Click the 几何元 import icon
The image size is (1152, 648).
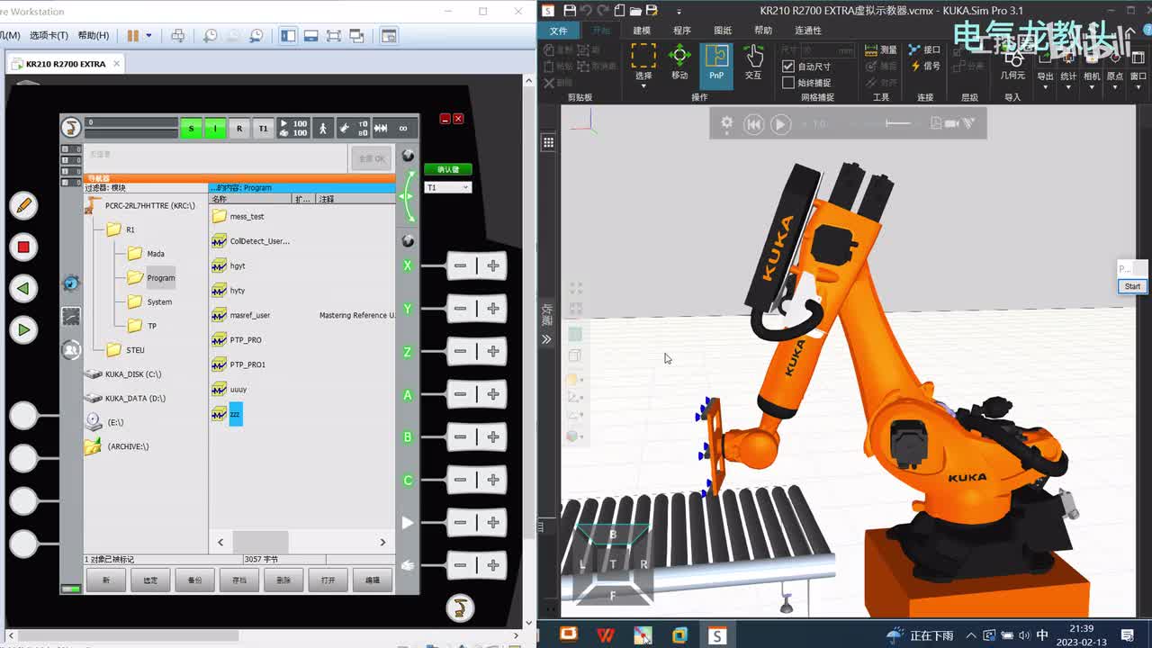1013,65
